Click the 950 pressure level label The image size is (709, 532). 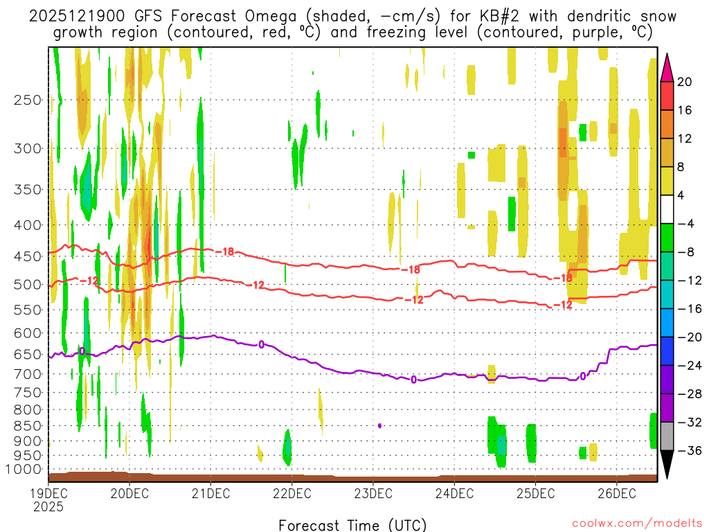[x=28, y=456]
